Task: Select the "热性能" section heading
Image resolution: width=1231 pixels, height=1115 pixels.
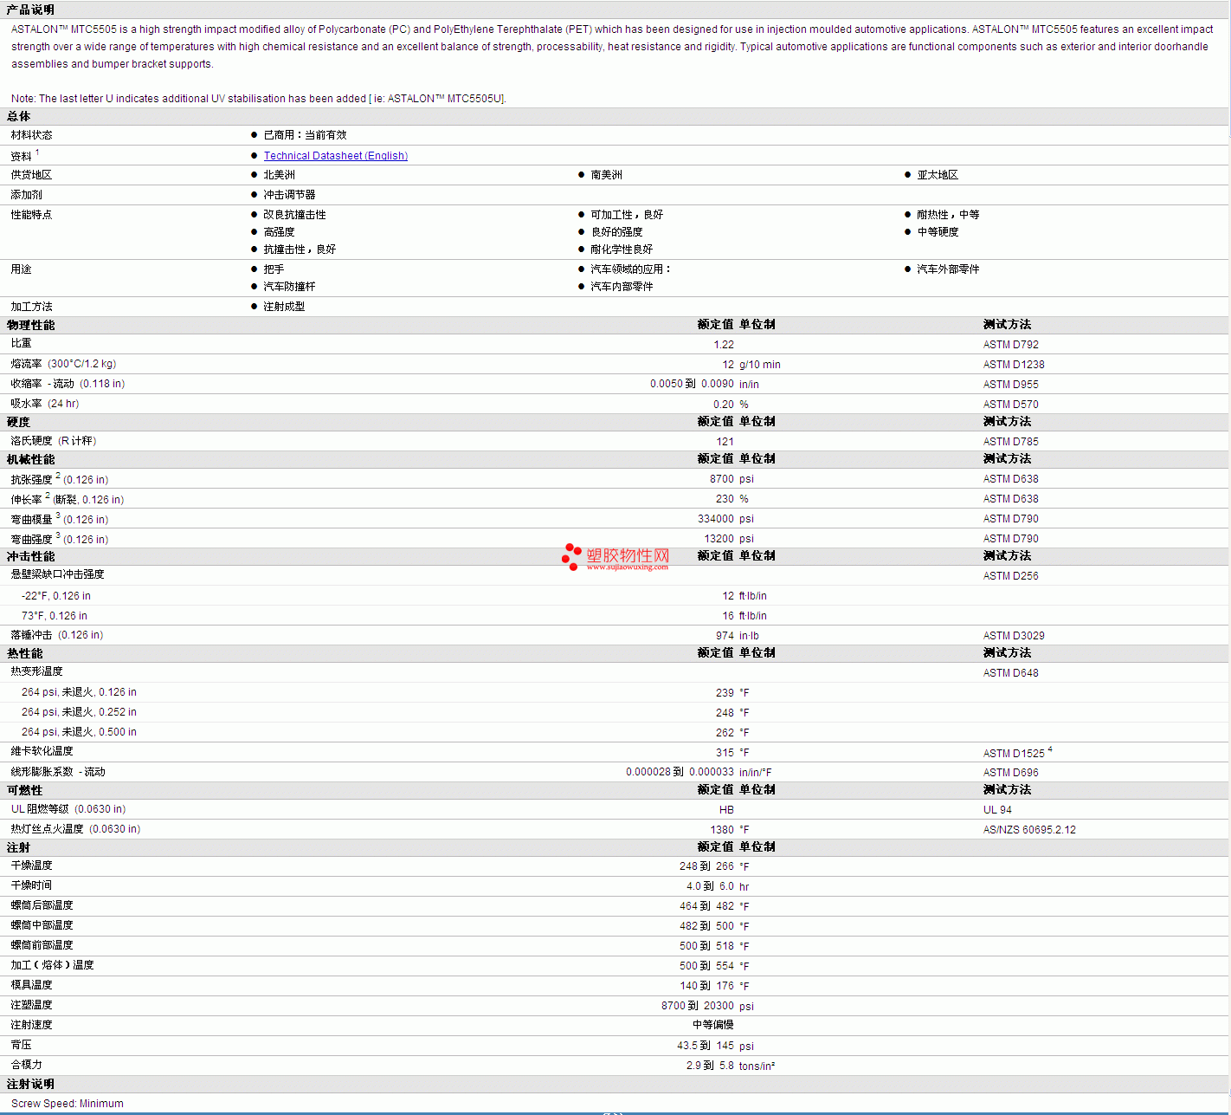Action: click(24, 653)
